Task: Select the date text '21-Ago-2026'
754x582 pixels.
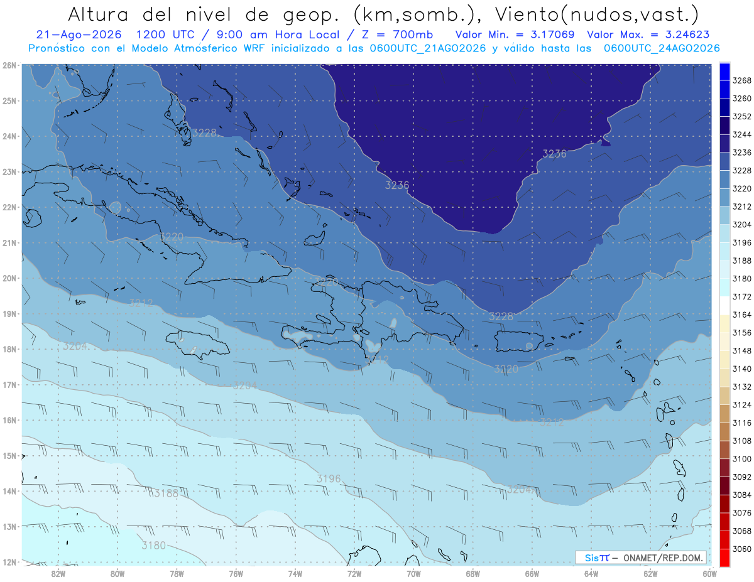Action: [x=79, y=35]
